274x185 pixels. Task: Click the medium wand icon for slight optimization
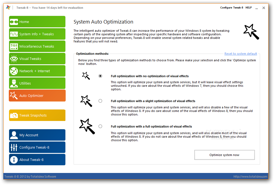pyautogui.click(x=86, y=101)
